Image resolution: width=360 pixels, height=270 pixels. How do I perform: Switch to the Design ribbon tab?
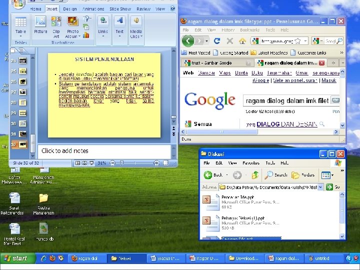tap(70, 9)
